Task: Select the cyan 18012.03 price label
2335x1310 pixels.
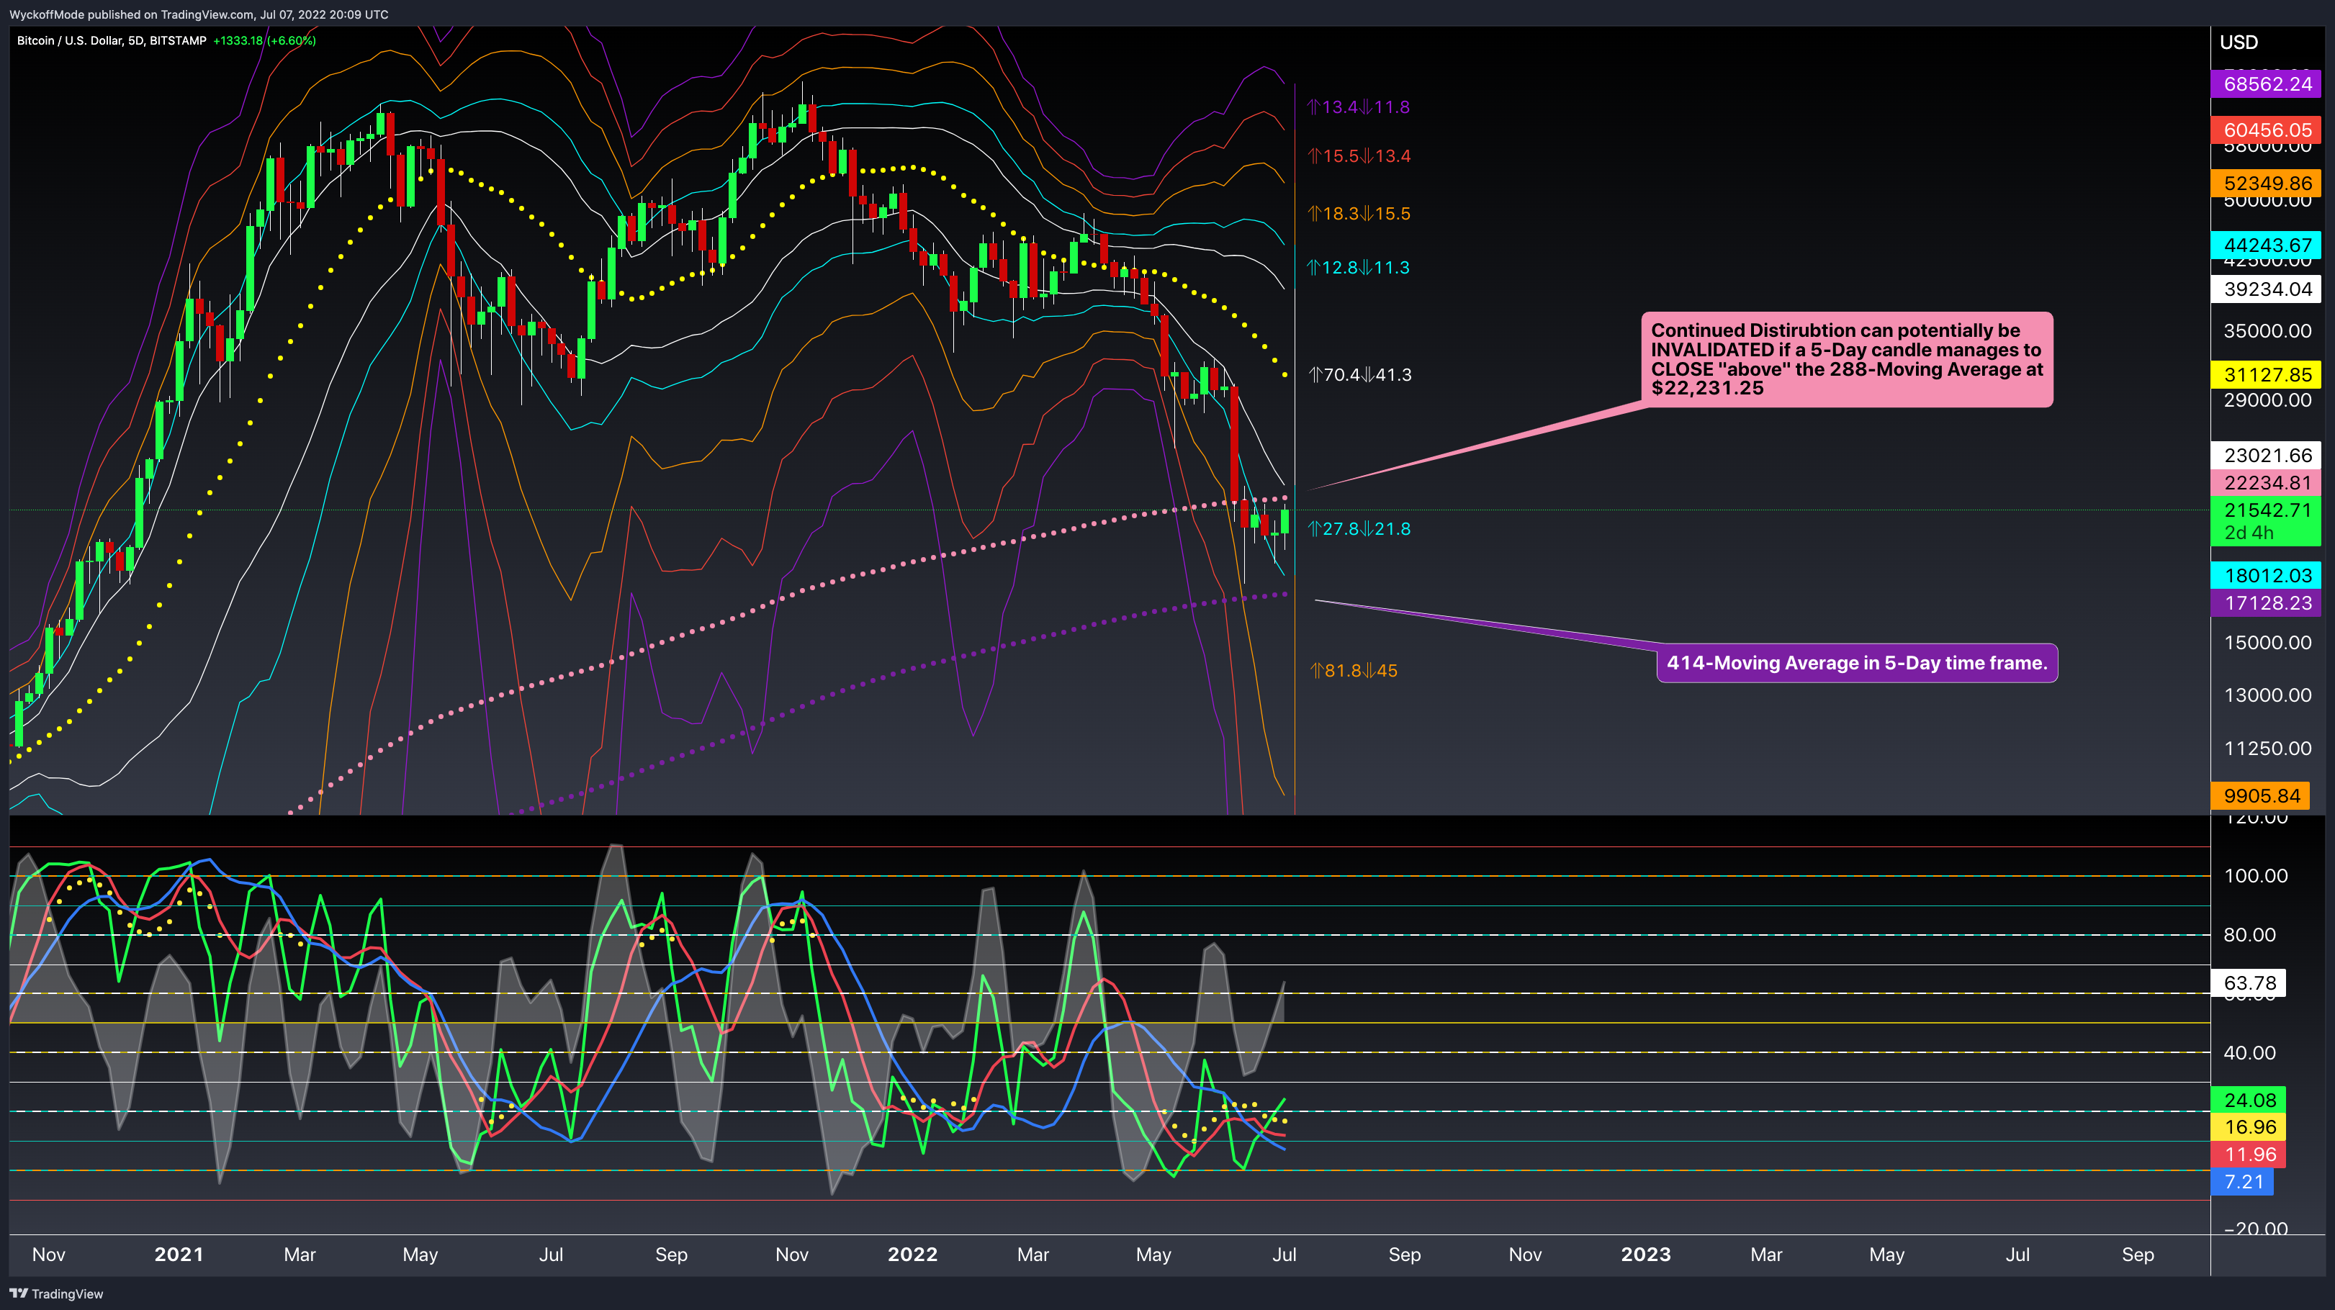Action: tap(2267, 576)
